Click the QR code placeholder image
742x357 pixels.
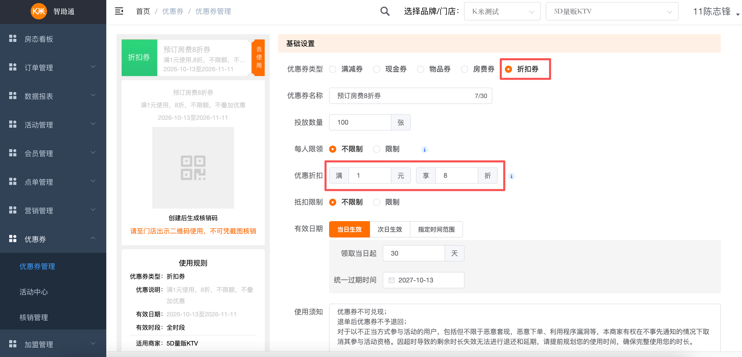(x=193, y=168)
